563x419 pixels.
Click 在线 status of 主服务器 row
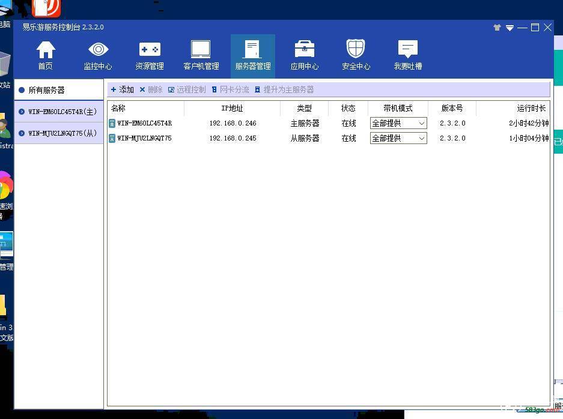(x=348, y=124)
